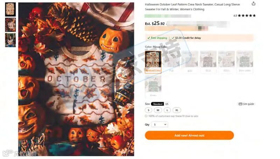The image size is (280, 159).
Task: Choose size S
Action: 148,110
